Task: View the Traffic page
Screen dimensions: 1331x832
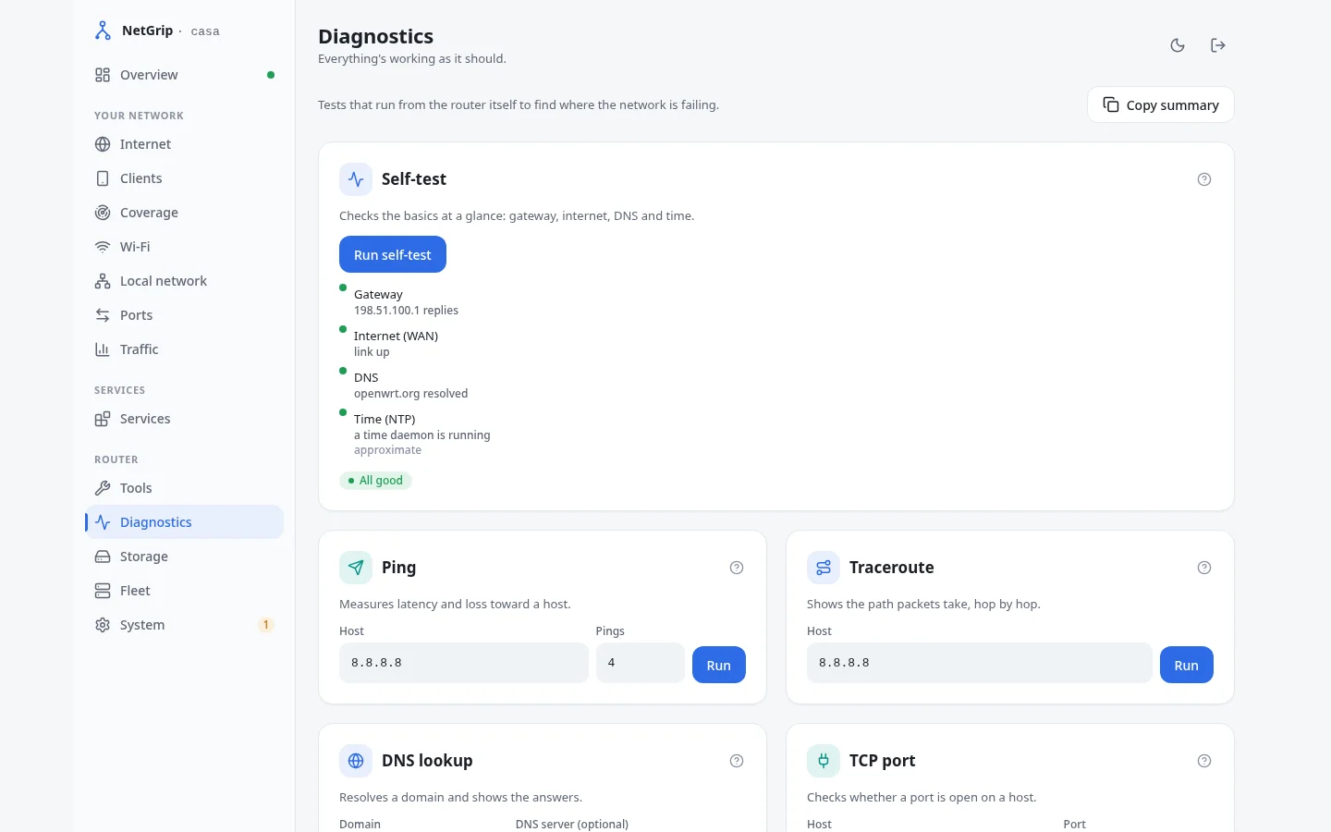Action: tap(185, 349)
